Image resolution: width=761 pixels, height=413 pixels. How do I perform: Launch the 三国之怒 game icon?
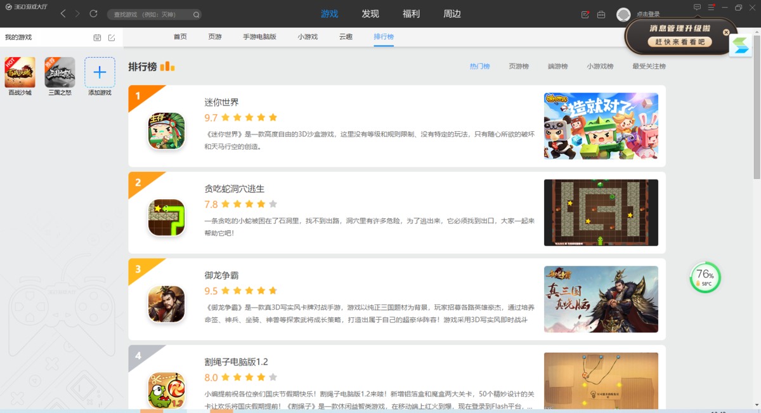[x=60, y=72]
